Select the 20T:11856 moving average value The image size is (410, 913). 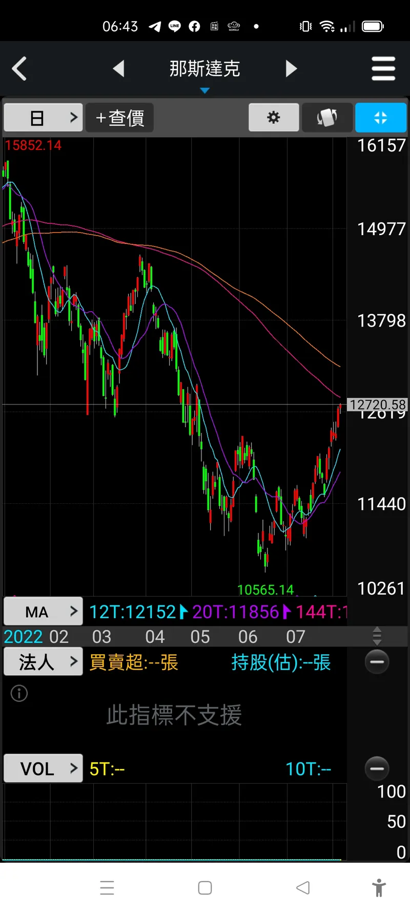pos(236,612)
